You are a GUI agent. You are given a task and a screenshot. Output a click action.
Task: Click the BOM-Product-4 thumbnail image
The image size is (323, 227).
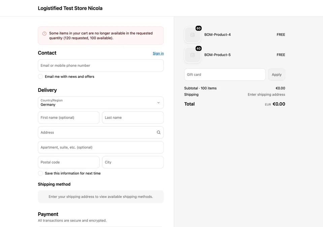[x=192, y=35]
